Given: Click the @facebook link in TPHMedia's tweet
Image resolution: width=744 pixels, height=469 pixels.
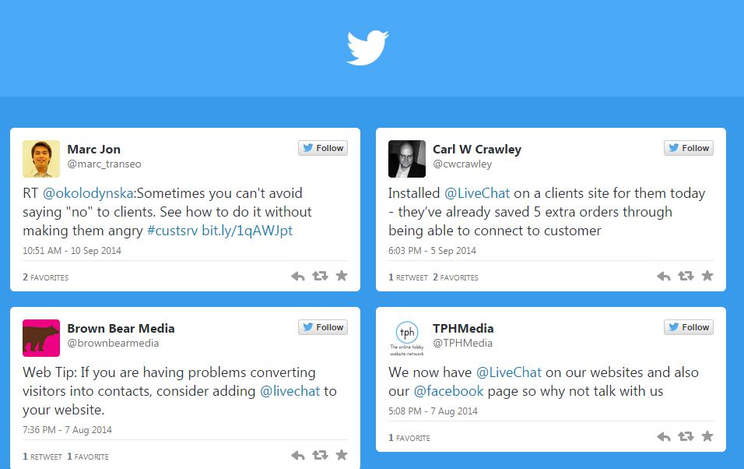Looking at the screenshot, I should pos(449,391).
